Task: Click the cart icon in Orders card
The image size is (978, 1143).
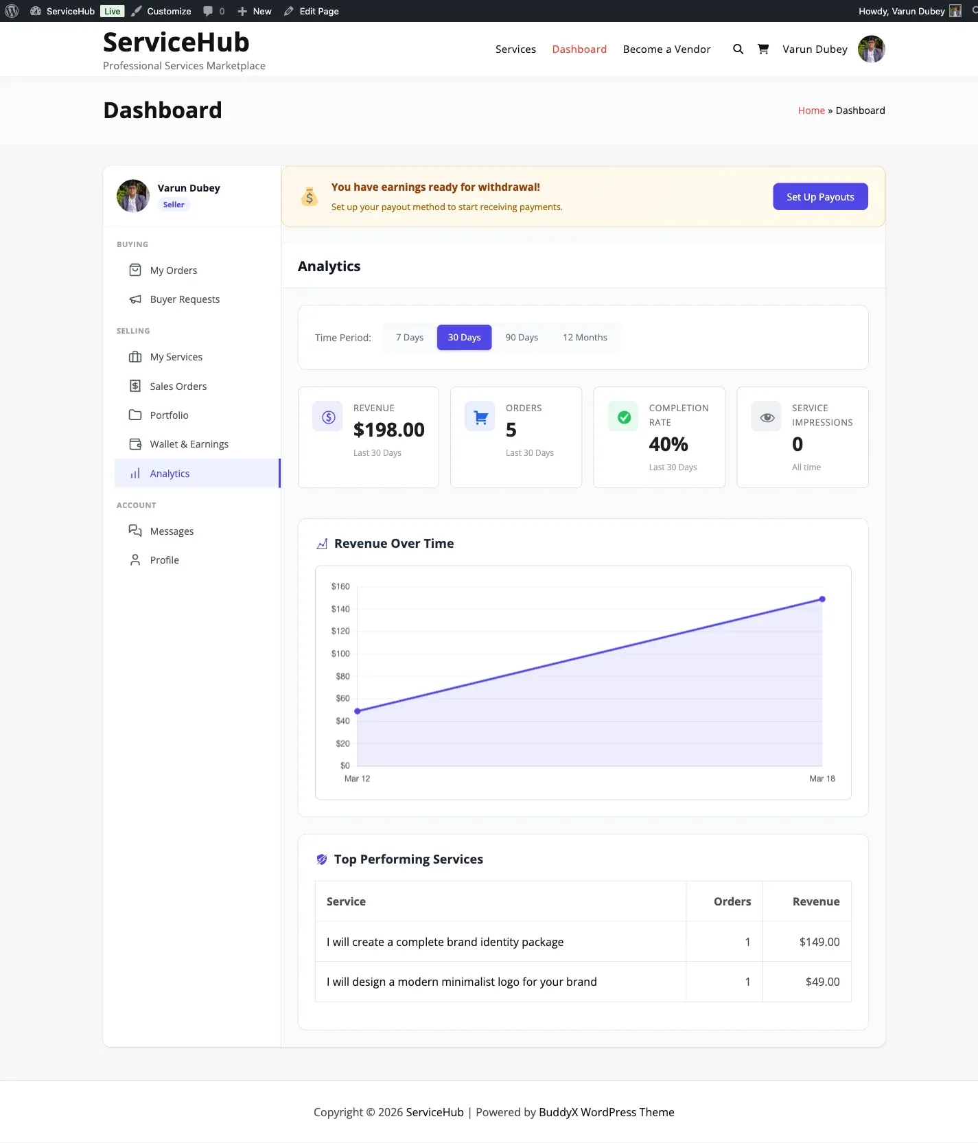Action: coord(480,417)
